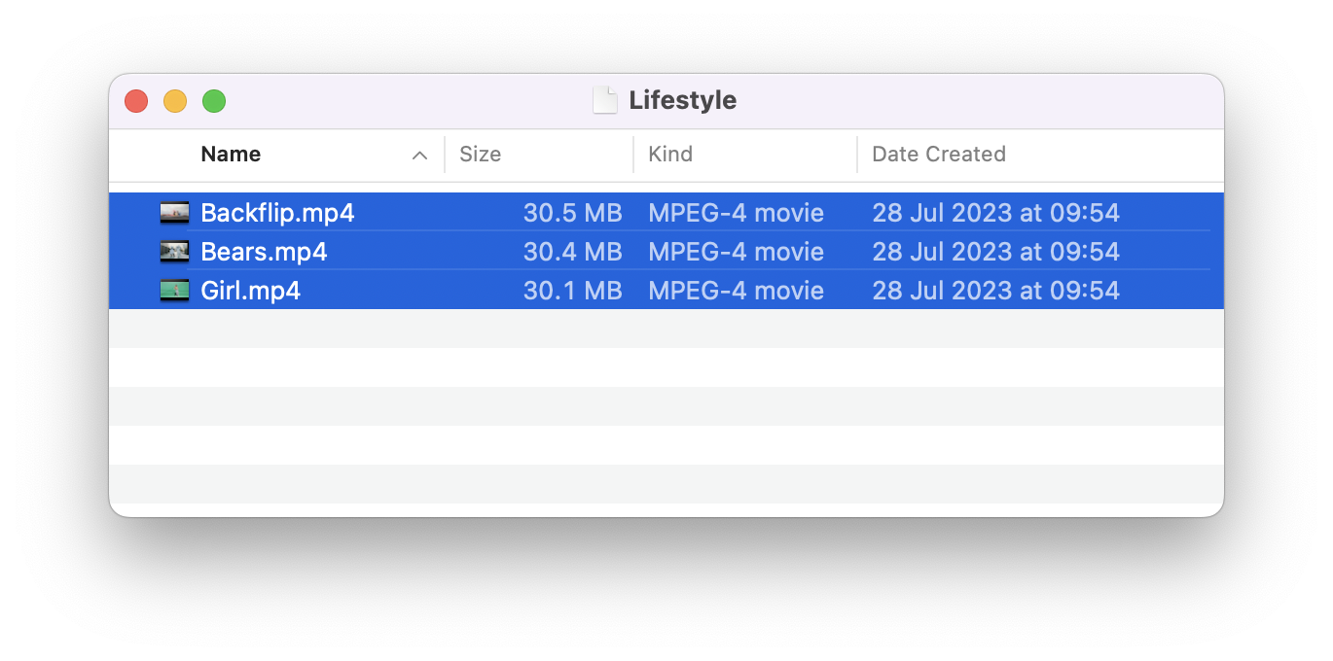The height and width of the screenshot is (661, 1333).
Task: Click MPEG-4 movie kind in Girl.mp4 row
Action: point(737,291)
